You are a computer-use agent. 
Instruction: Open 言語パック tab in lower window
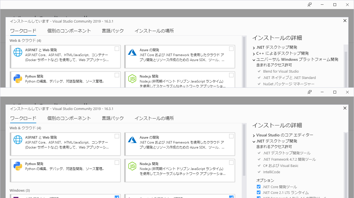tap(113, 118)
